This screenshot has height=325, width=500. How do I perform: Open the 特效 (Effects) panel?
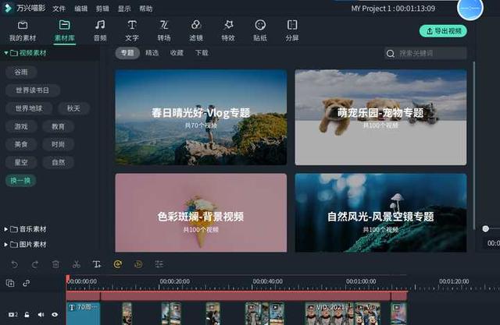pyautogui.click(x=228, y=30)
